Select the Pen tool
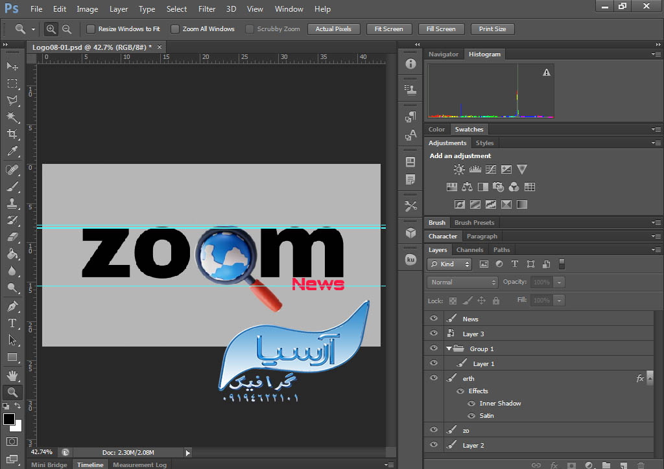 (12, 306)
